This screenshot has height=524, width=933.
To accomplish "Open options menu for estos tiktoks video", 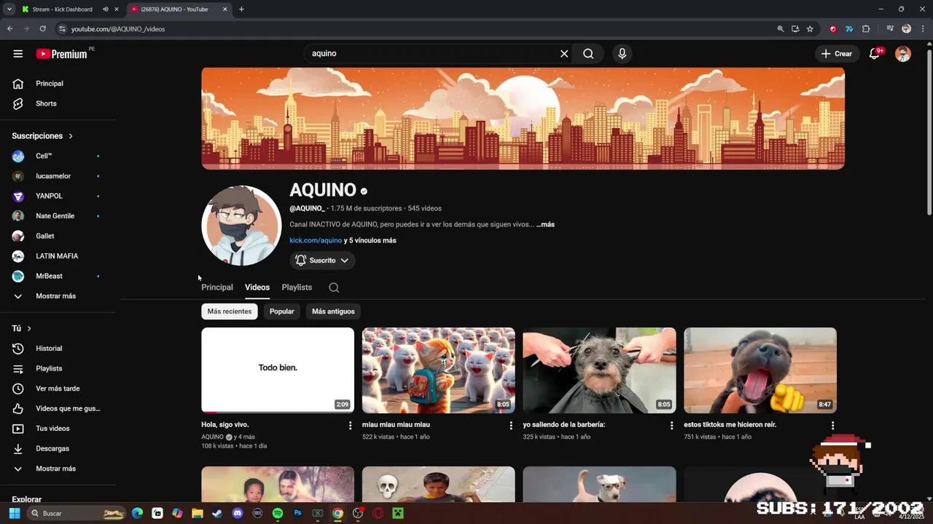I will coord(832,426).
